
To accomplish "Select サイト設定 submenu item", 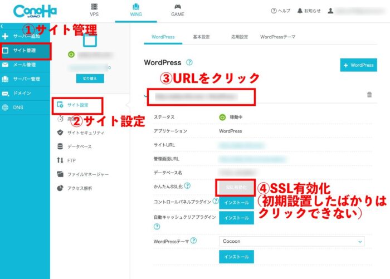I will 77,105.
